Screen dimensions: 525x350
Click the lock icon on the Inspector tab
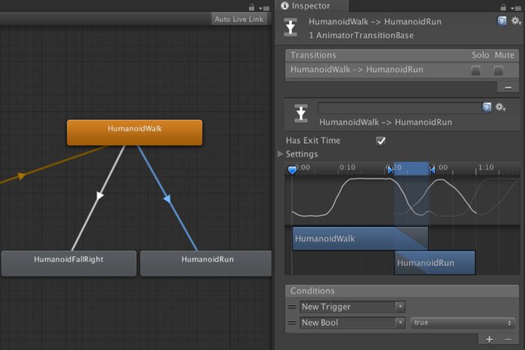coord(503,7)
